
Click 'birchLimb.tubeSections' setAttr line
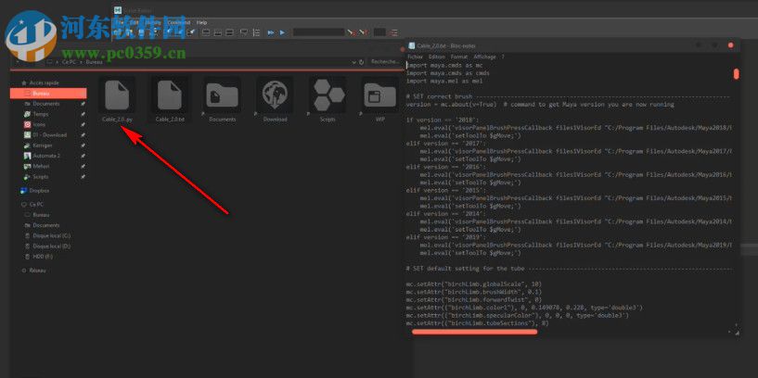click(x=478, y=323)
